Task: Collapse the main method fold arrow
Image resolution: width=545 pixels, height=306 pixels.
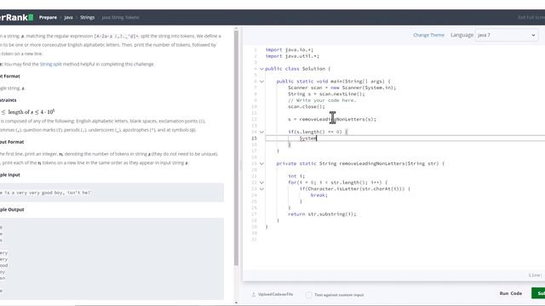Action: point(261,82)
